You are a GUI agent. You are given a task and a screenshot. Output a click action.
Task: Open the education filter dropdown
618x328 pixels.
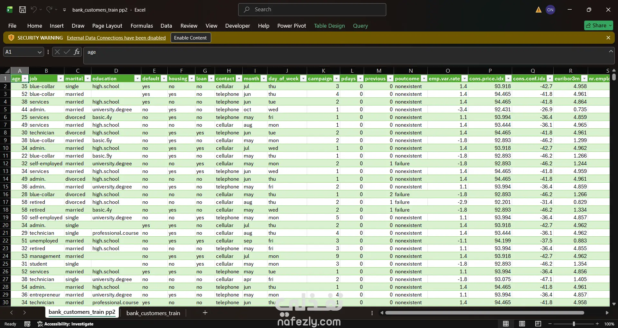click(137, 78)
